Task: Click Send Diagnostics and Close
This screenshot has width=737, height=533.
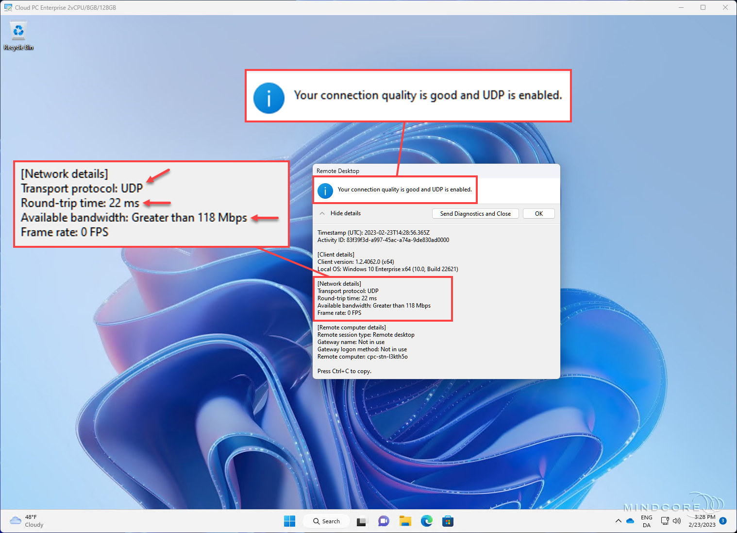Action: point(475,213)
